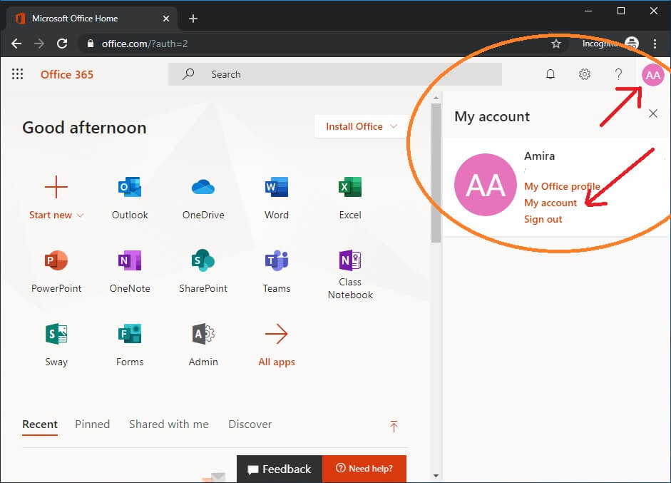Click the large AA profile picture
671x483 pixels.
[x=486, y=185]
